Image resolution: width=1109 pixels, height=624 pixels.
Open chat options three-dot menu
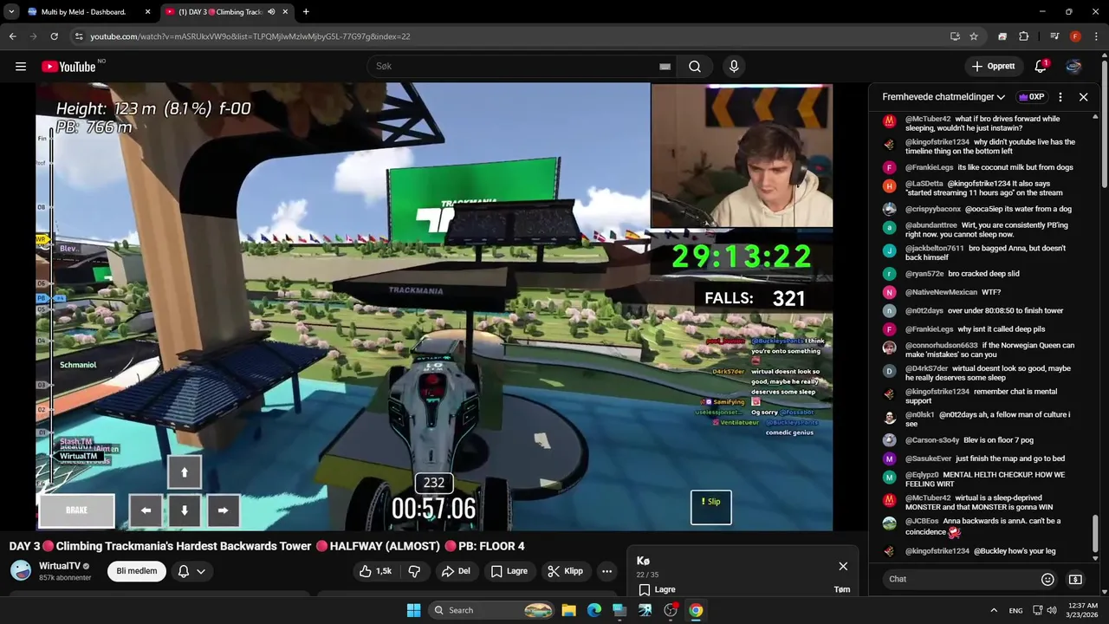click(x=1060, y=97)
